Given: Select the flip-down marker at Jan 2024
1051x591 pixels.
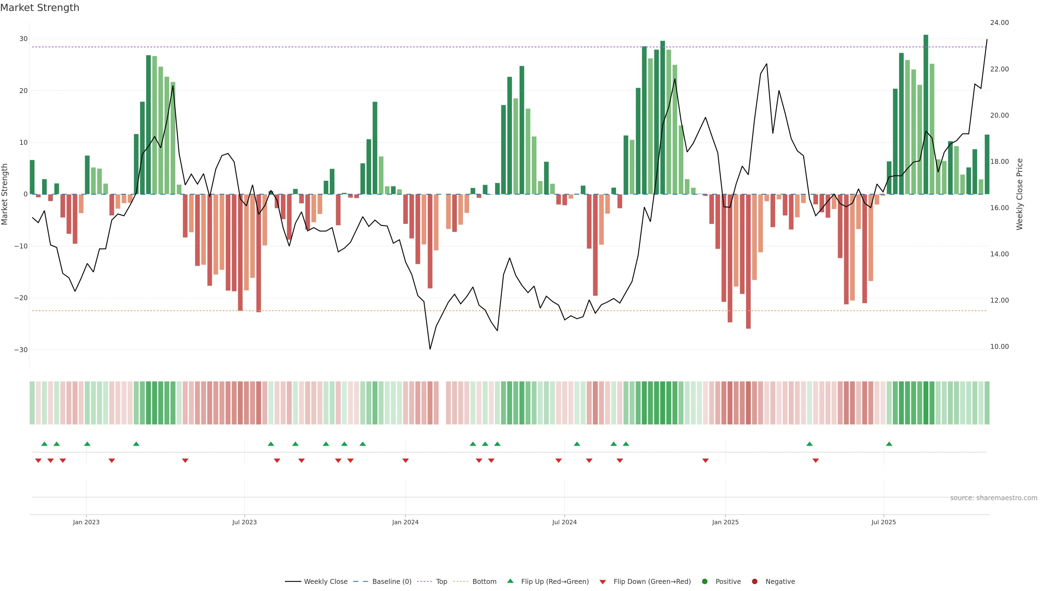Looking at the screenshot, I should pos(405,460).
